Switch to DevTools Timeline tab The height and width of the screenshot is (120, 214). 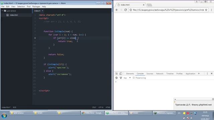tap(170, 74)
